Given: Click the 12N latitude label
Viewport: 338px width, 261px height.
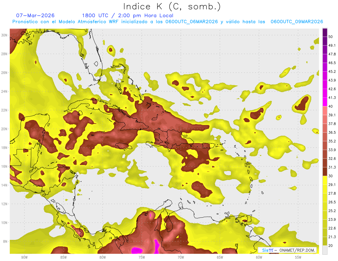Looking at the screenshot, I should point(5,204).
